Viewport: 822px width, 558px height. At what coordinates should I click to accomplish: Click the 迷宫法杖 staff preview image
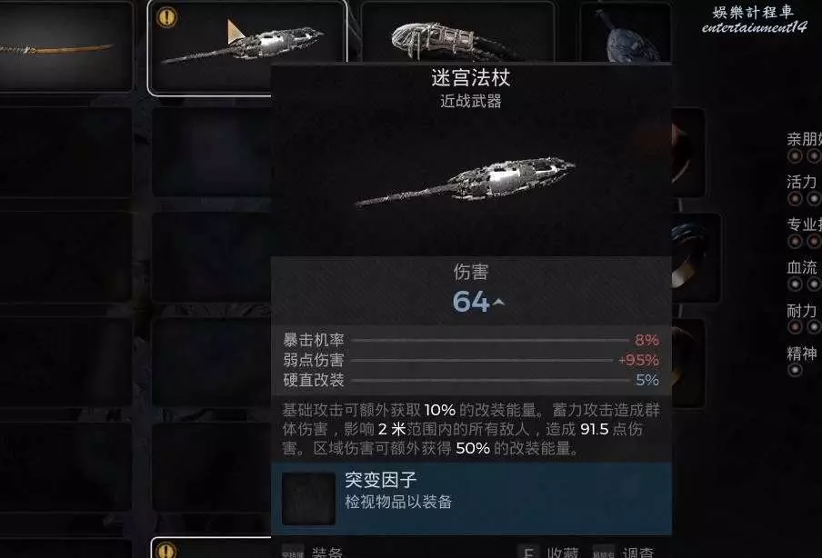pos(465,180)
